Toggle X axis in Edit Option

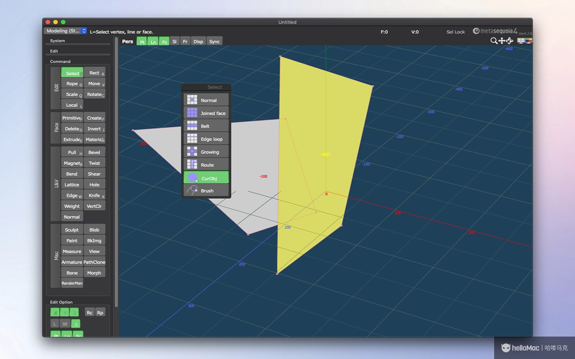(55, 313)
